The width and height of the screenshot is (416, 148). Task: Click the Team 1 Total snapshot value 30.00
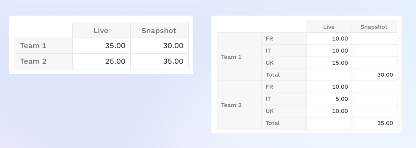pyautogui.click(x=374, y=75)
